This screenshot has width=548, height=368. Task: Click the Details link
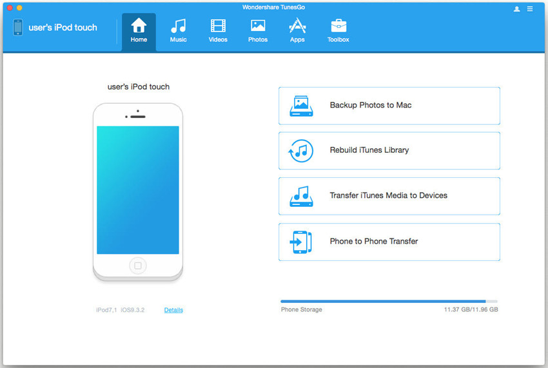point(173,310)
